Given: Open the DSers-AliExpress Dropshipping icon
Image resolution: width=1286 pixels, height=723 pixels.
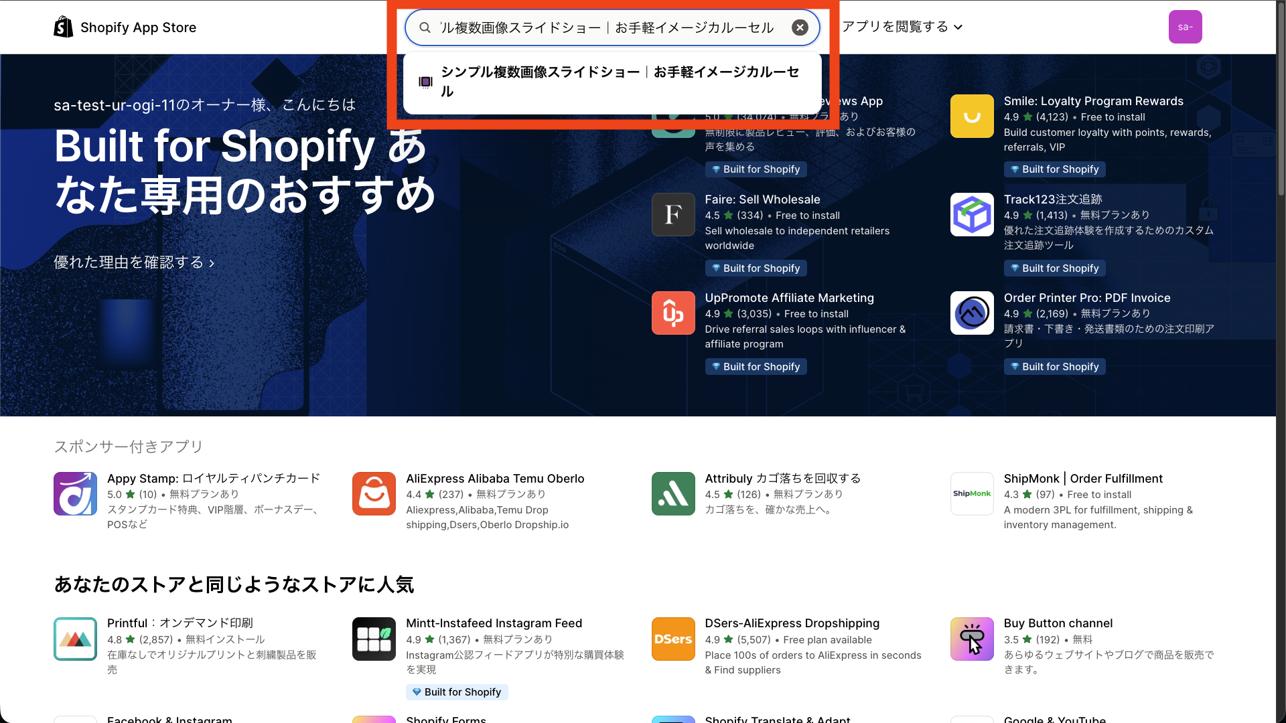Looking at the screenshot, I should coord(672,639).
